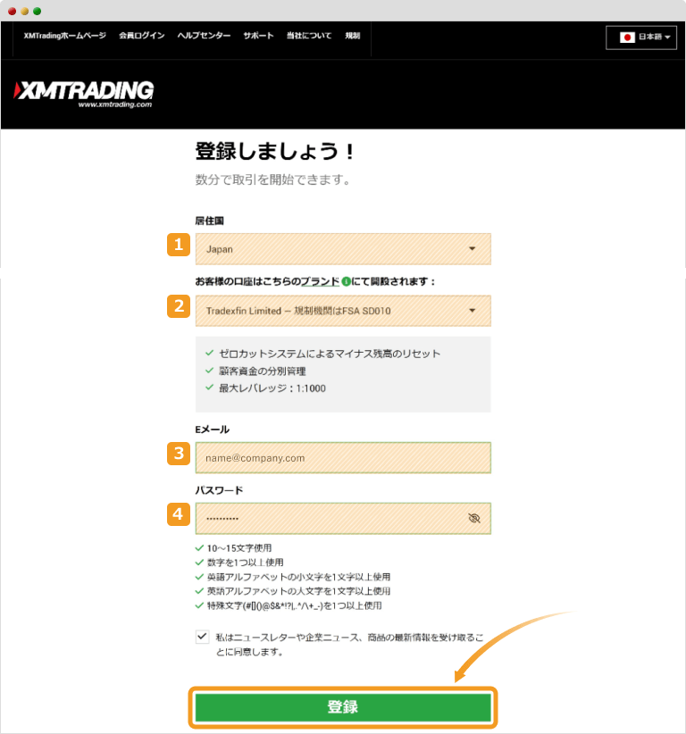Open the 日本語 language selector
The width and height of the screenshot is (686, 734).
click(x=641, y=38)
